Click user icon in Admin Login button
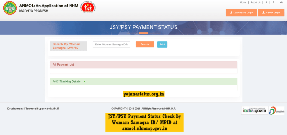 263,13
